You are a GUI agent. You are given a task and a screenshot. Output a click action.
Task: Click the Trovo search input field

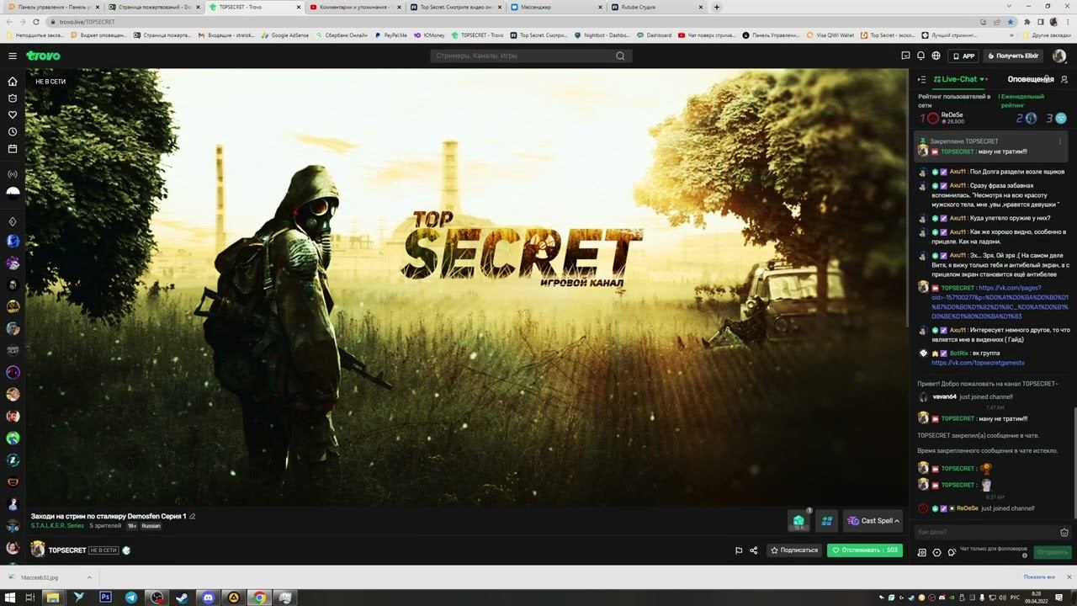coord(523,56)
